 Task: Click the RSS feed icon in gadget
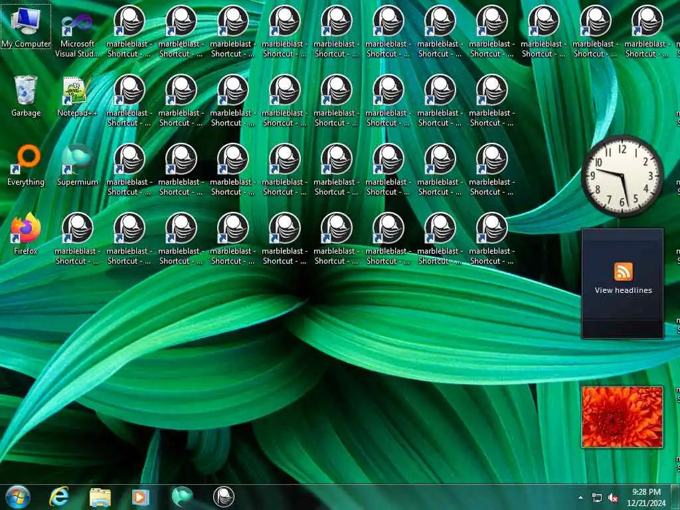click(623, 272)
